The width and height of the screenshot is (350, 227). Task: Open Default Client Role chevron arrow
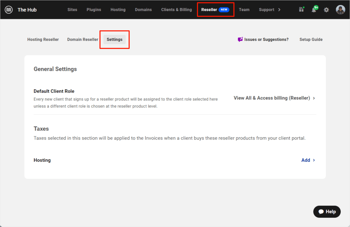tap(314, 98)
